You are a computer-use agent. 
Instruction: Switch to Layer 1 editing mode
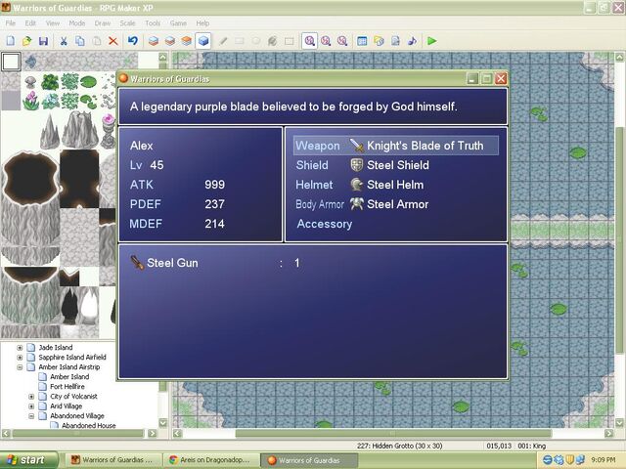154,41
